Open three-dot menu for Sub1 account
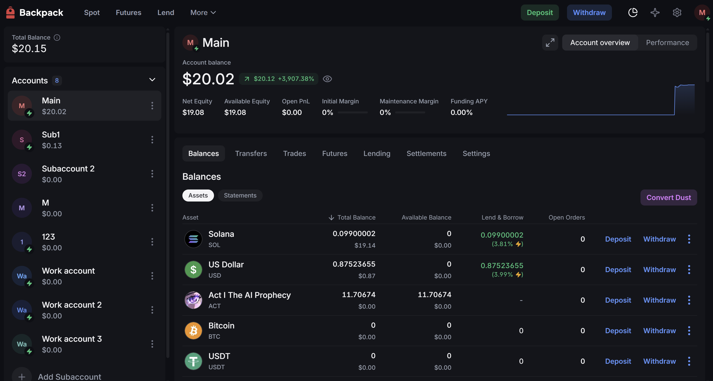713x381 pixels. tap(152, 140)
